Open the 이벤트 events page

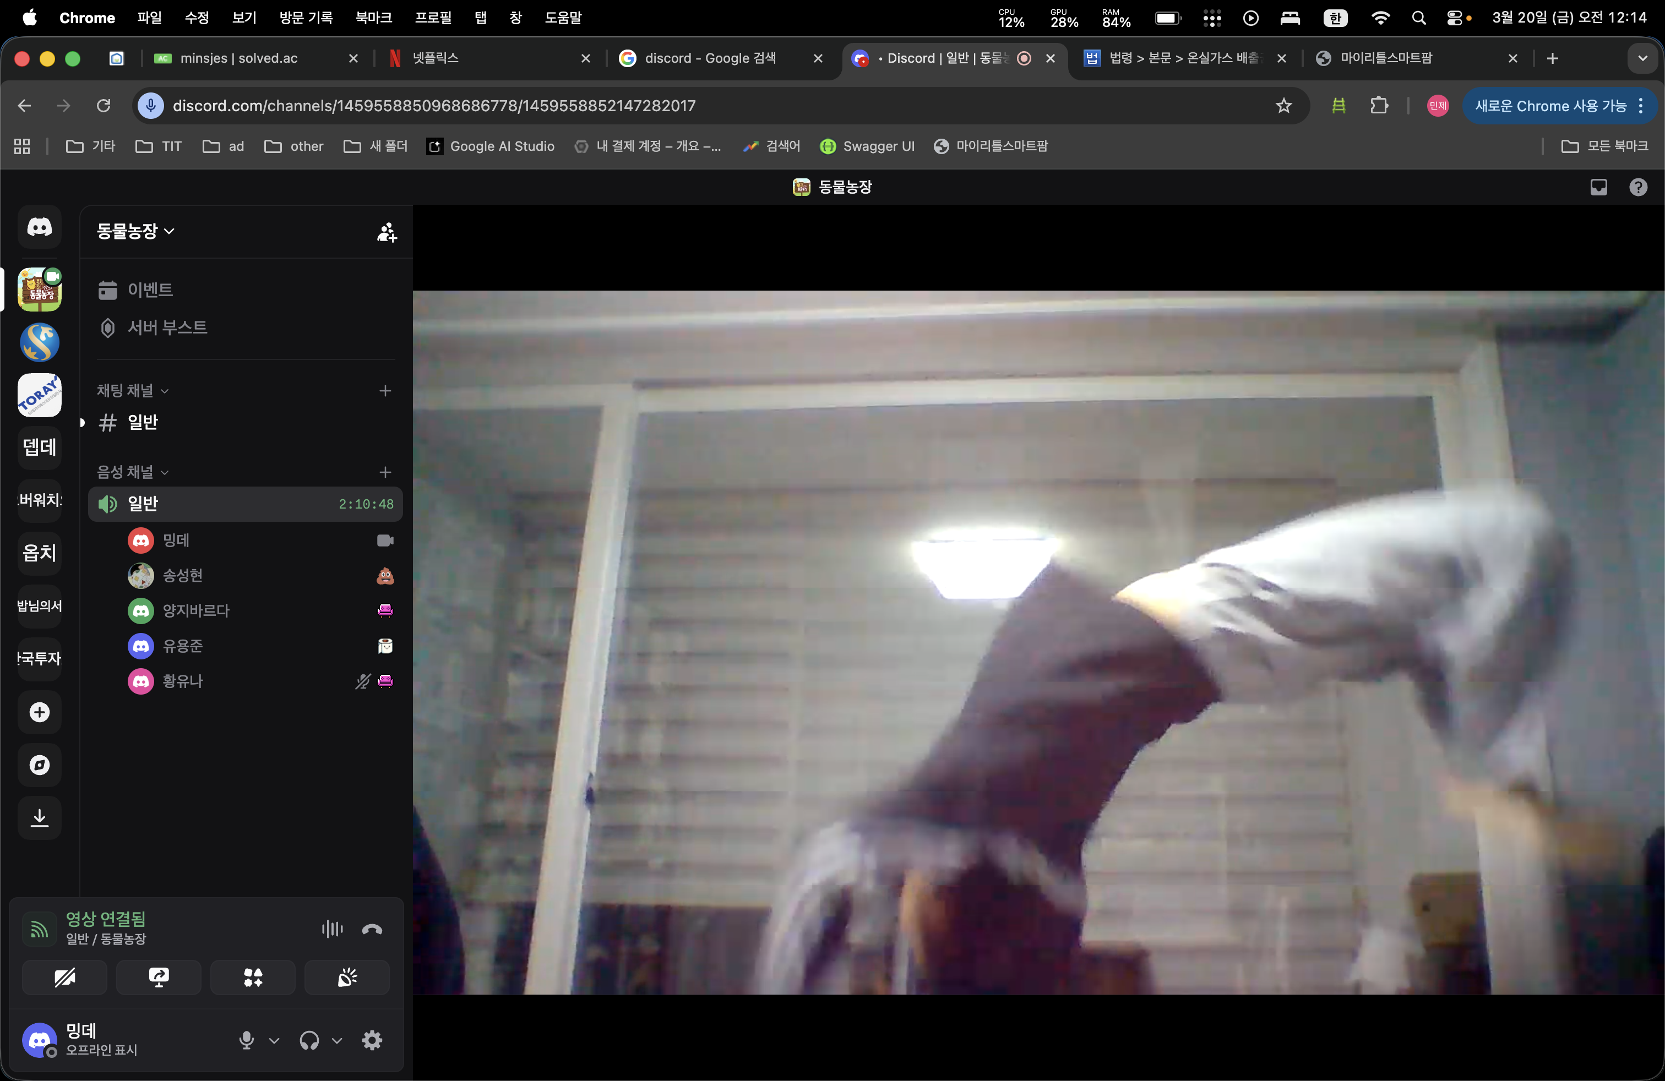(x=150, y=290)
